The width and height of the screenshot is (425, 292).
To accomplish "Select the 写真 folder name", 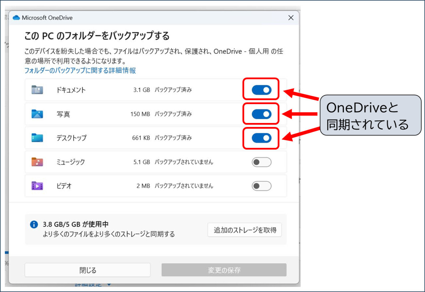I will pos(63,114).
